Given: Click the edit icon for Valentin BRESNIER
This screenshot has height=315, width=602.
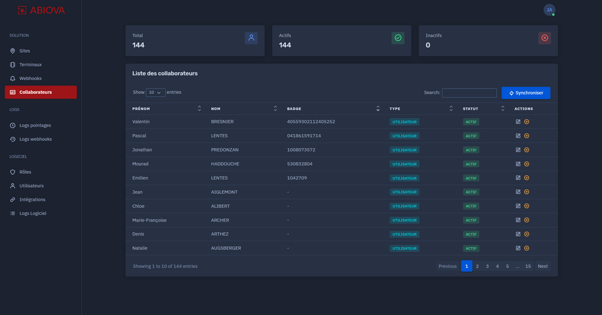Looking at the screenshot, I should pyautogui.click(x=518, y=121).
